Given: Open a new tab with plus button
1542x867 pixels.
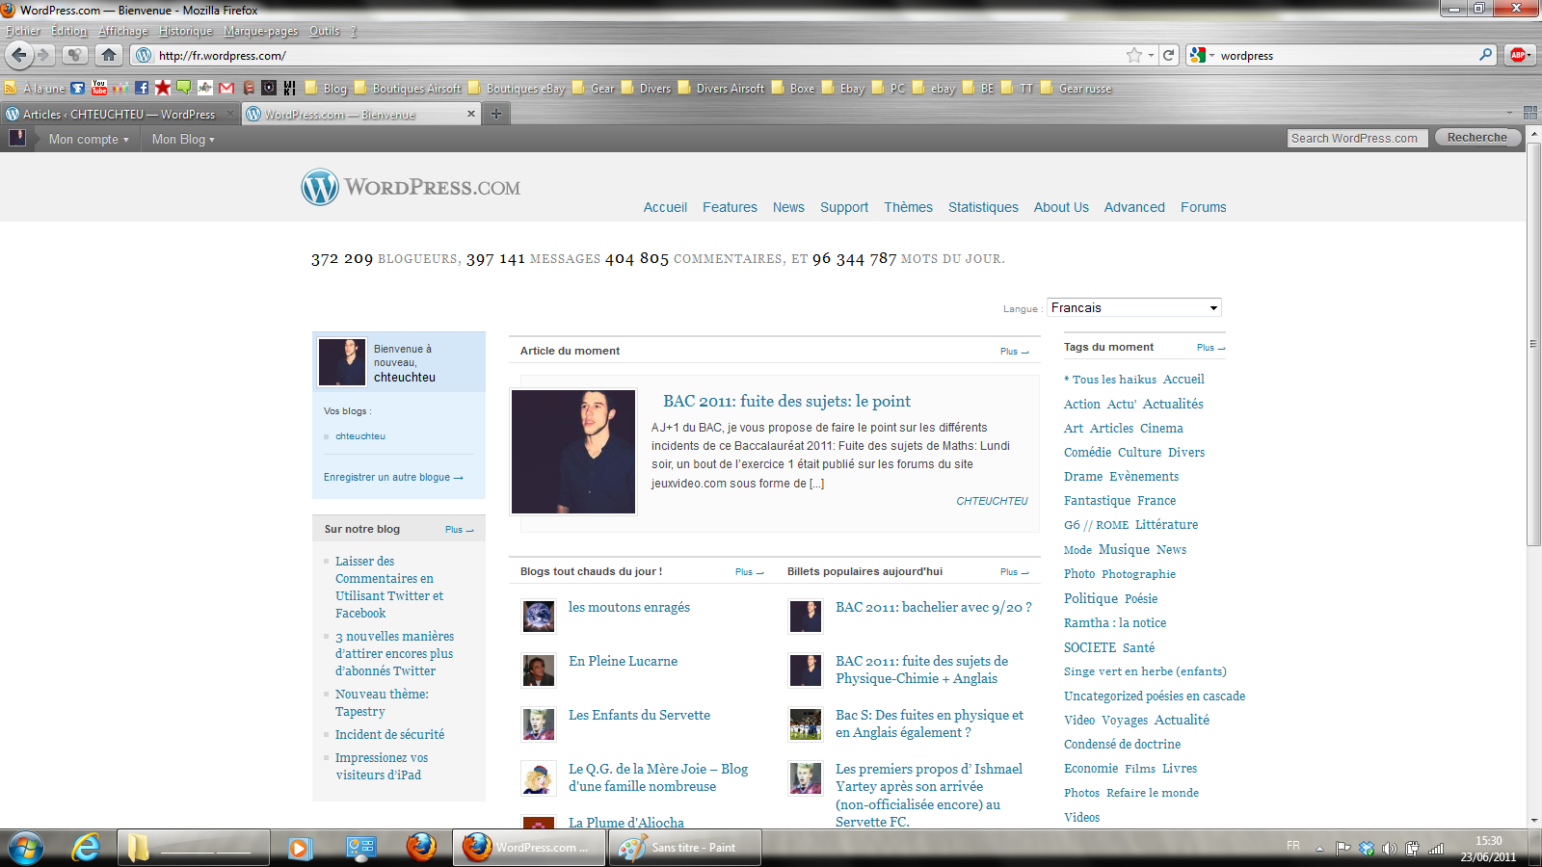Looking at the screenshot, I should coord(496,114).
